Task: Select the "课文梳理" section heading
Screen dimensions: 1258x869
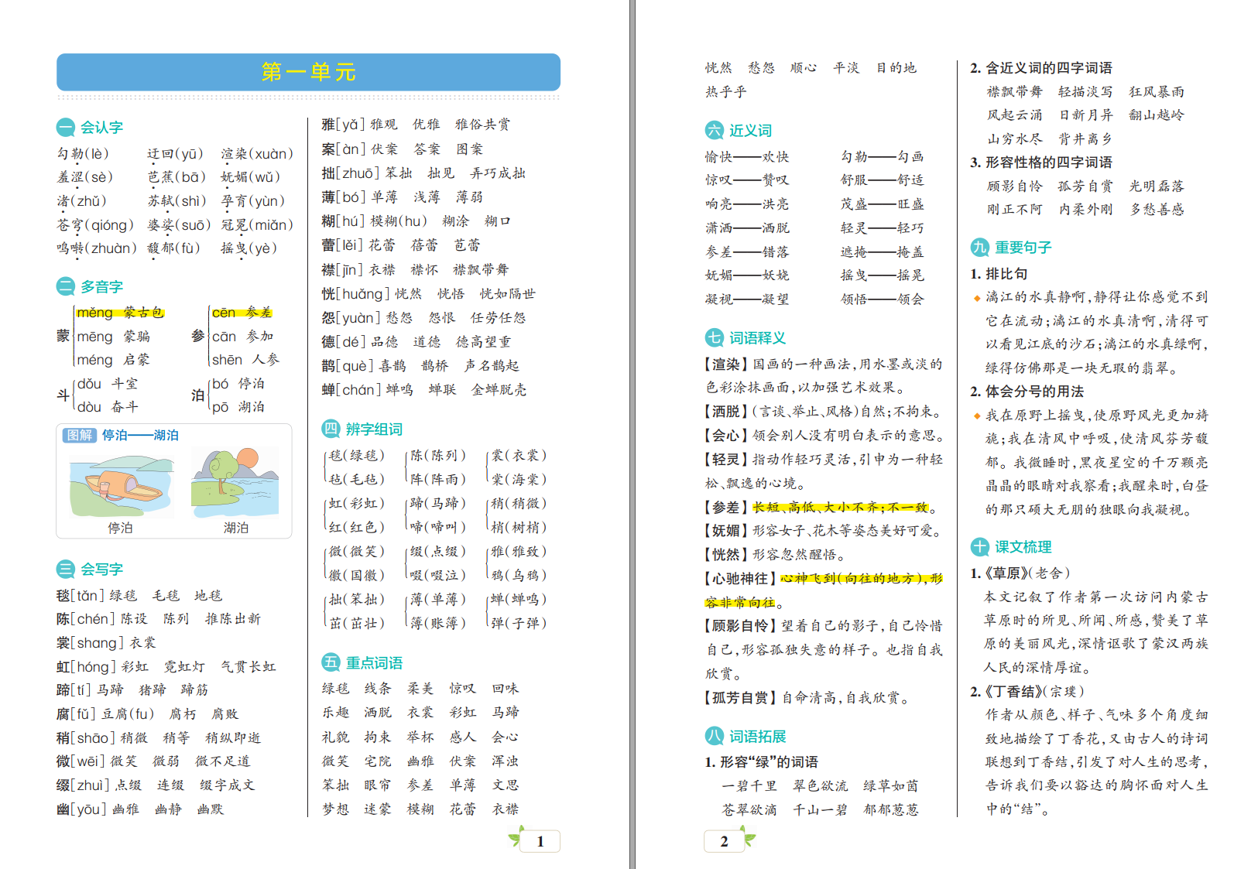Action: (x=1011, y=547)
